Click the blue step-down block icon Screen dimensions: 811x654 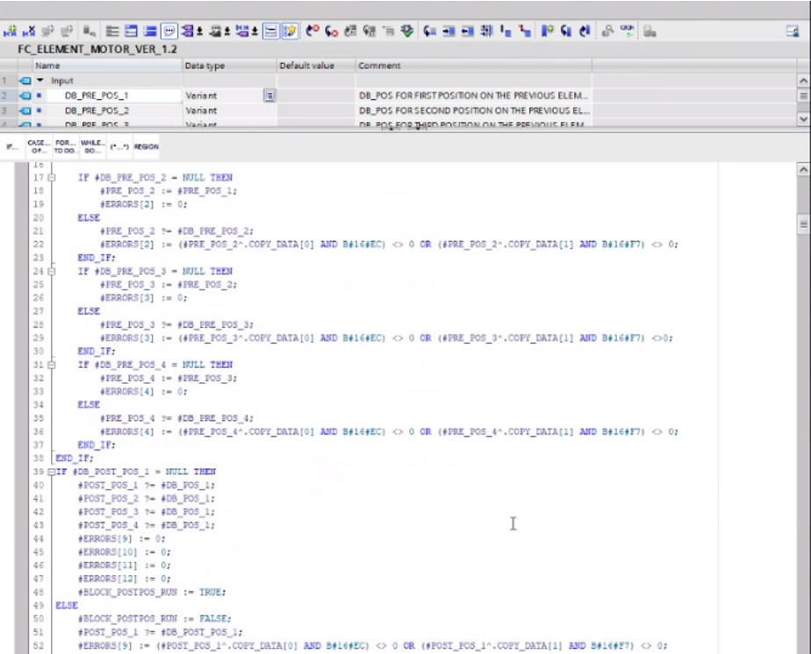click(506, 31)
